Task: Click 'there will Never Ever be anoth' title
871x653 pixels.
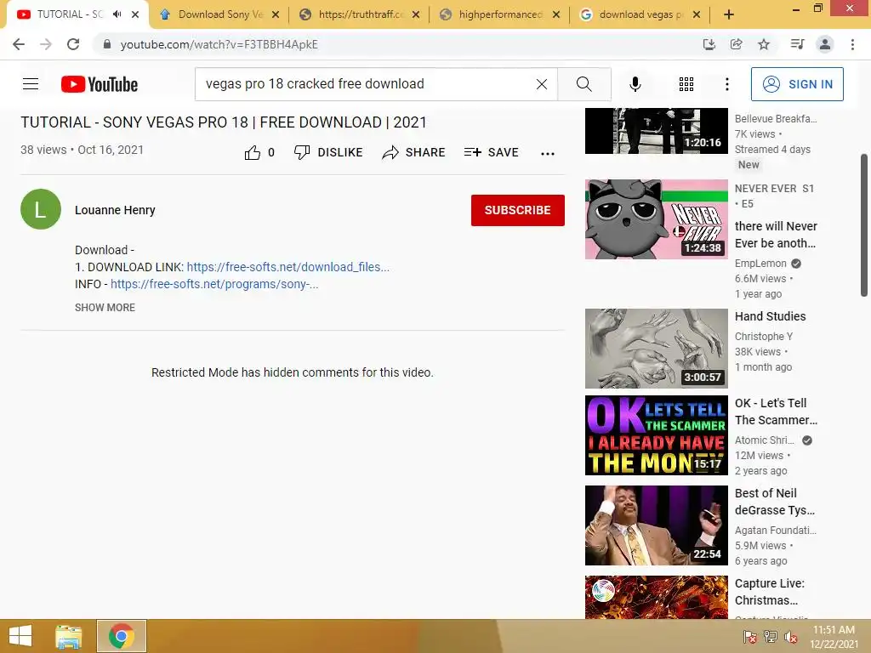Action: [x=776, y=235]
